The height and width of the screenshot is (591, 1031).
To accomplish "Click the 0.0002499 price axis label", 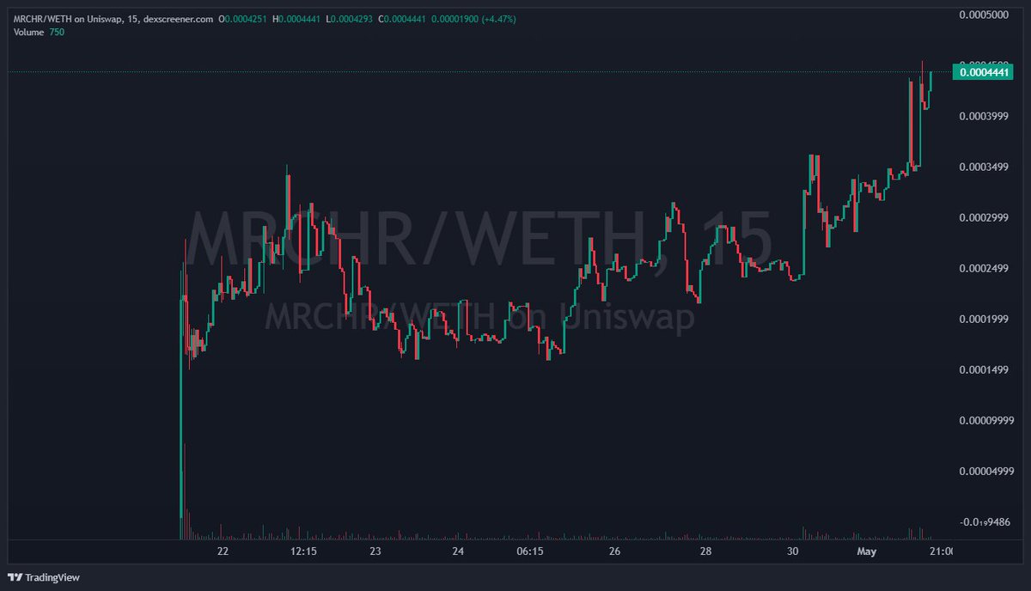I will click(984, 268).
